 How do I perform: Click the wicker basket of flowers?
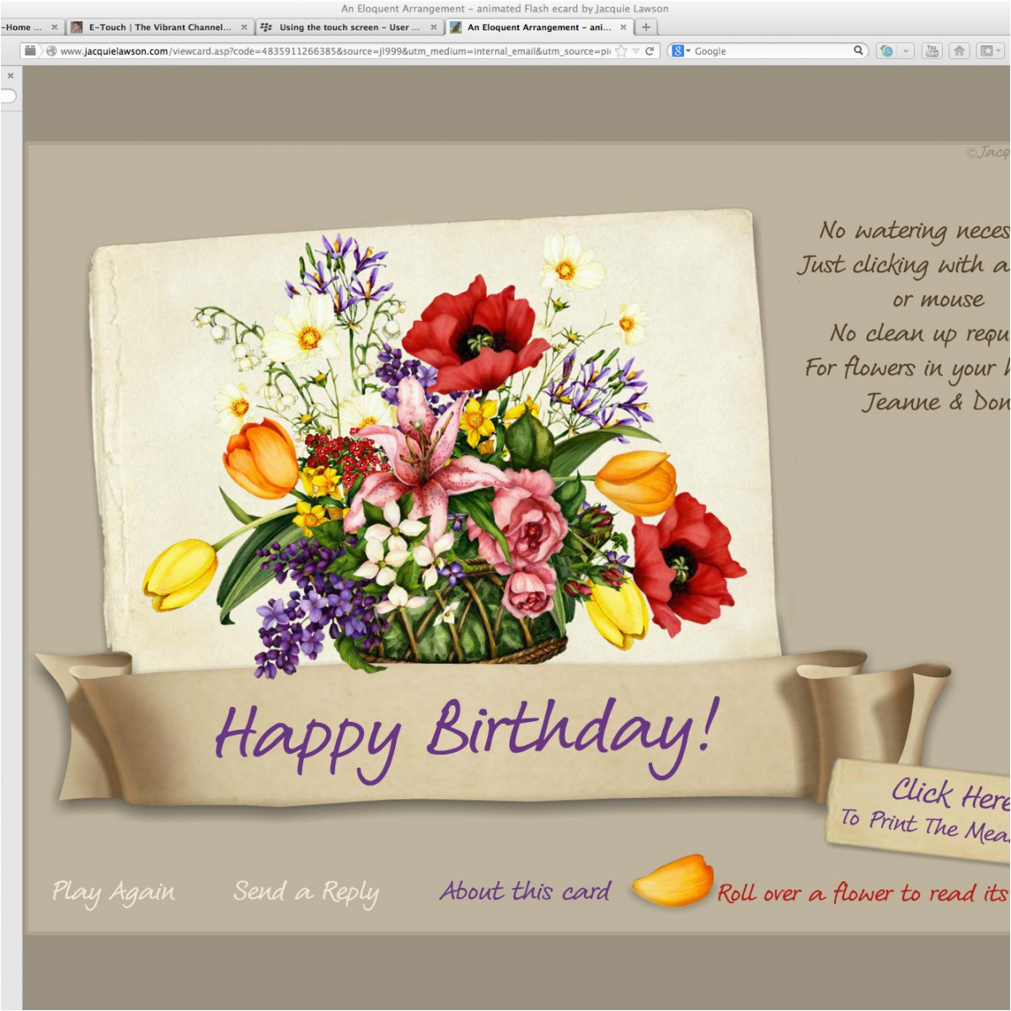pos(463,619)
